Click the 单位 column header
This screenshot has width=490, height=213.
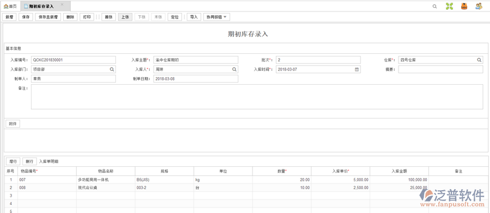point(223,171)
